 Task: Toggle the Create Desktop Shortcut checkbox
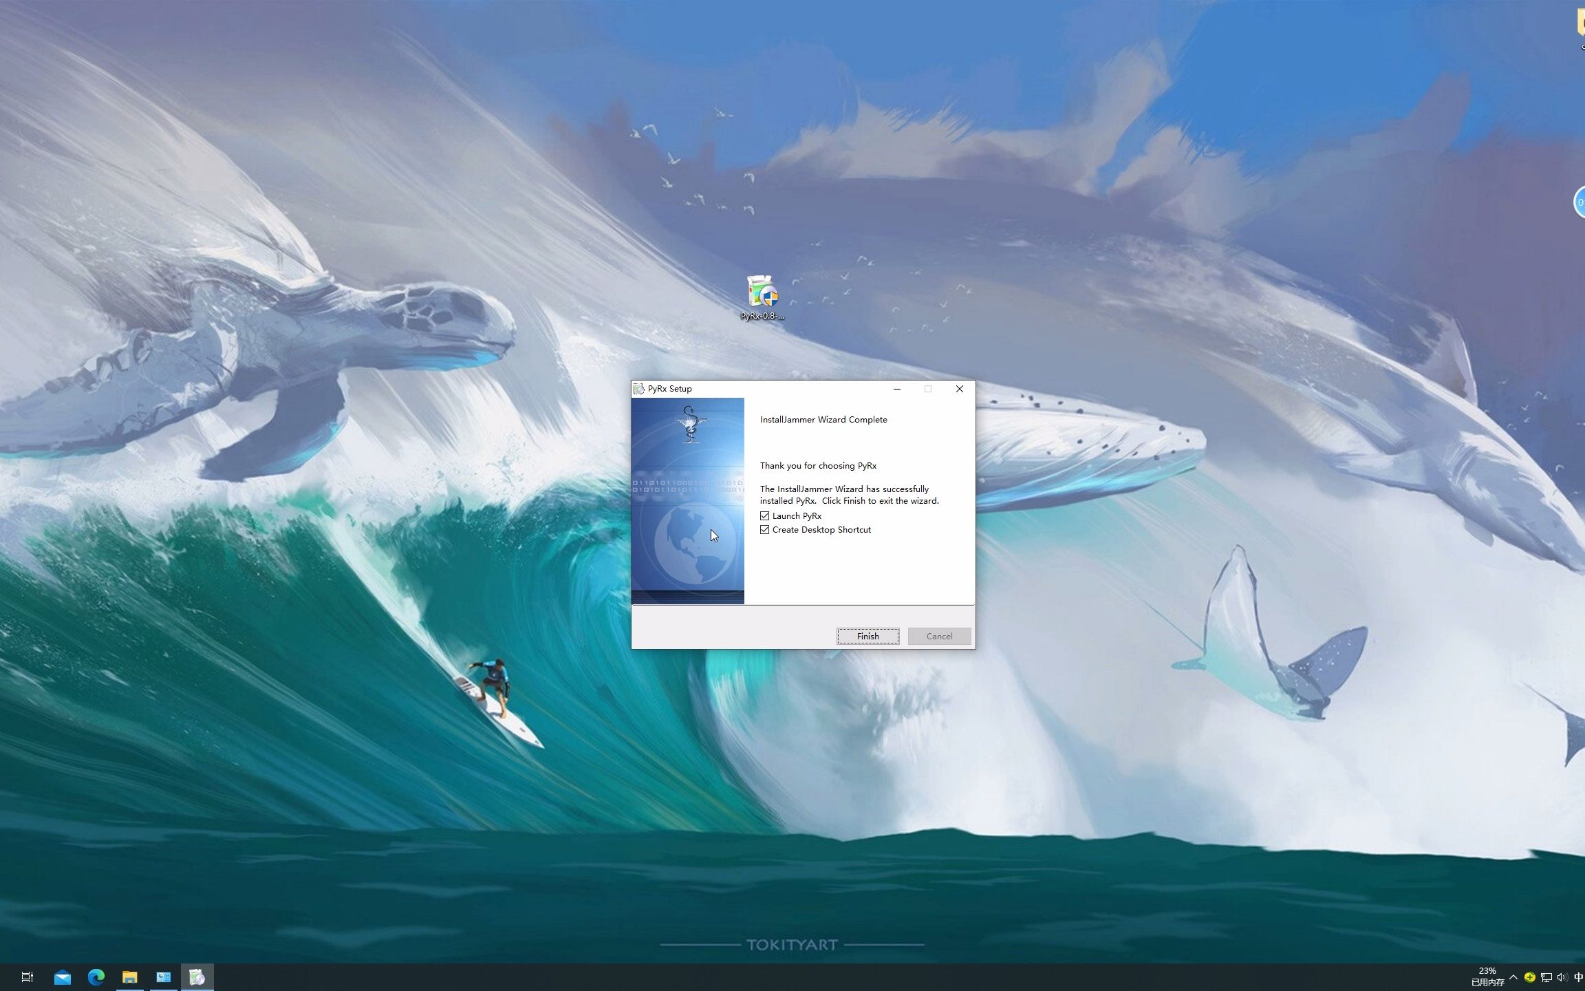pos(764,529)
